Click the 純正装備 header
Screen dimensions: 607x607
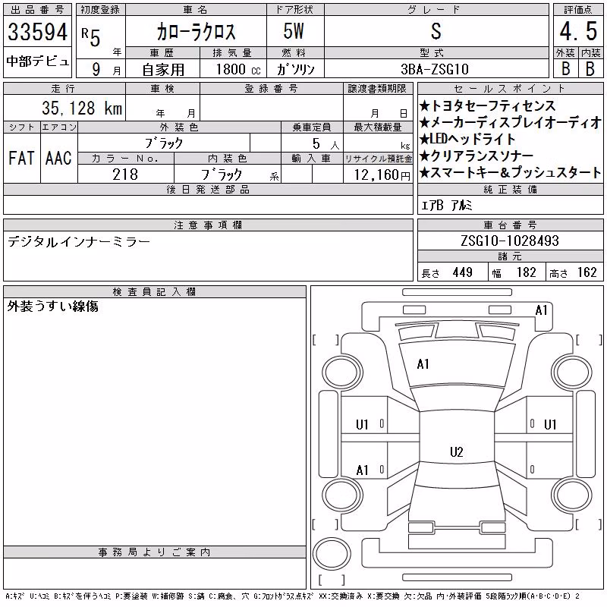pos(510,189)
